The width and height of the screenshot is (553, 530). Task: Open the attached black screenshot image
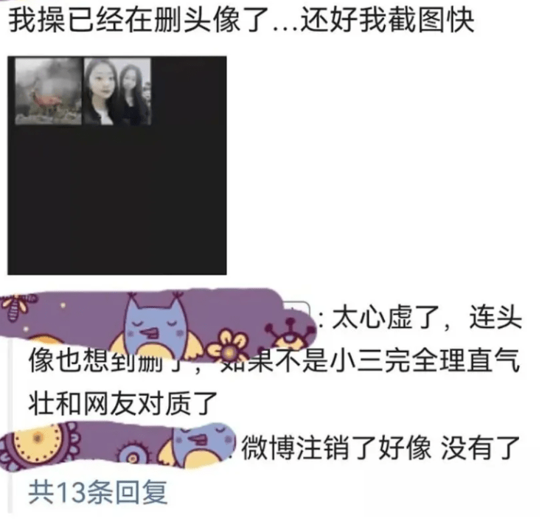pyautogui.click(x=117, y=165)
